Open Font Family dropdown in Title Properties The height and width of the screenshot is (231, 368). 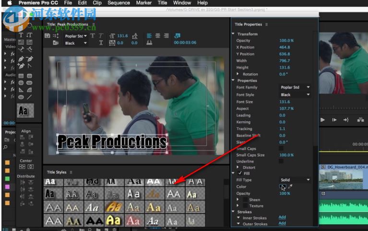click(x=295, y=87)
